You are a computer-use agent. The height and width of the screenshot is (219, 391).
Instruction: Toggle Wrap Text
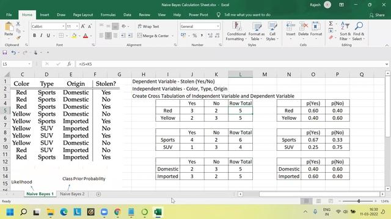click(148, 26)
